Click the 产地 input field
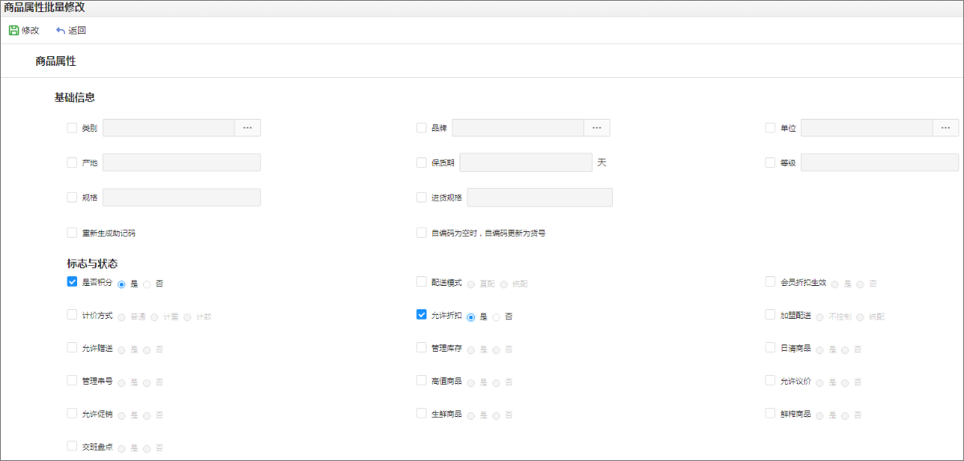The height and width of the screenshot is (461, 964). click(x=182, y=162)
